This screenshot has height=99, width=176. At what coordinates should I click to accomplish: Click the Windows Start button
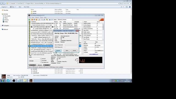pyautogui.click(x=2, y=81)
